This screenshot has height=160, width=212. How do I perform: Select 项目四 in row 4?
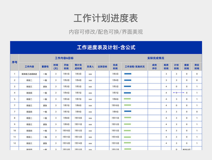point(29,93)
